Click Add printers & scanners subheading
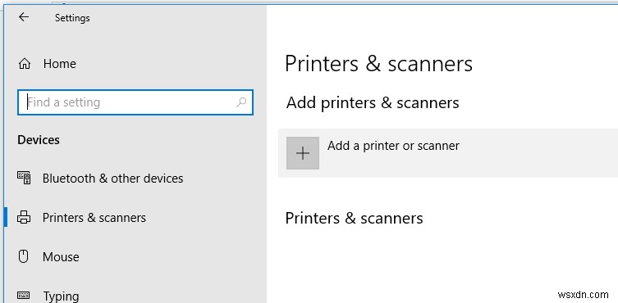The height and width of the screenshot is (303, 618). pos(373,102)
